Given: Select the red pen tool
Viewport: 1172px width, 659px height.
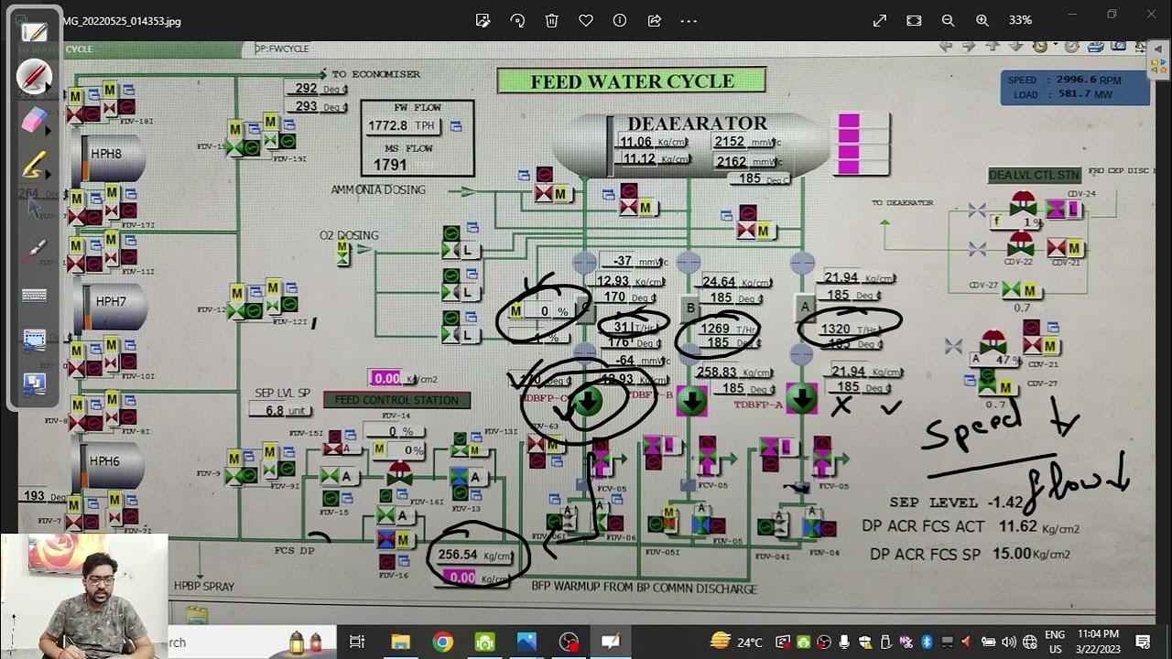Looking at the screenshot, I should pyautogui.click(x=34, y=76).
